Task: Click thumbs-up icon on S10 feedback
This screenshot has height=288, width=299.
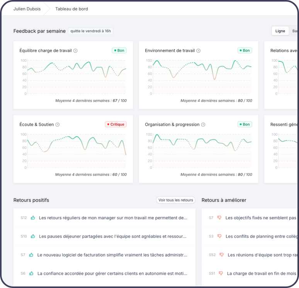Action: point(33,236)
